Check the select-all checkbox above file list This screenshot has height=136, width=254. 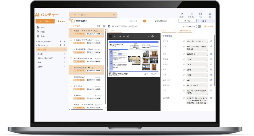[71, 26]
